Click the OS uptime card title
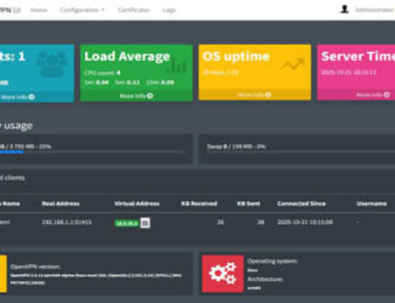Image resolution: width=395 pixels, height=303 pixels. 236,56
